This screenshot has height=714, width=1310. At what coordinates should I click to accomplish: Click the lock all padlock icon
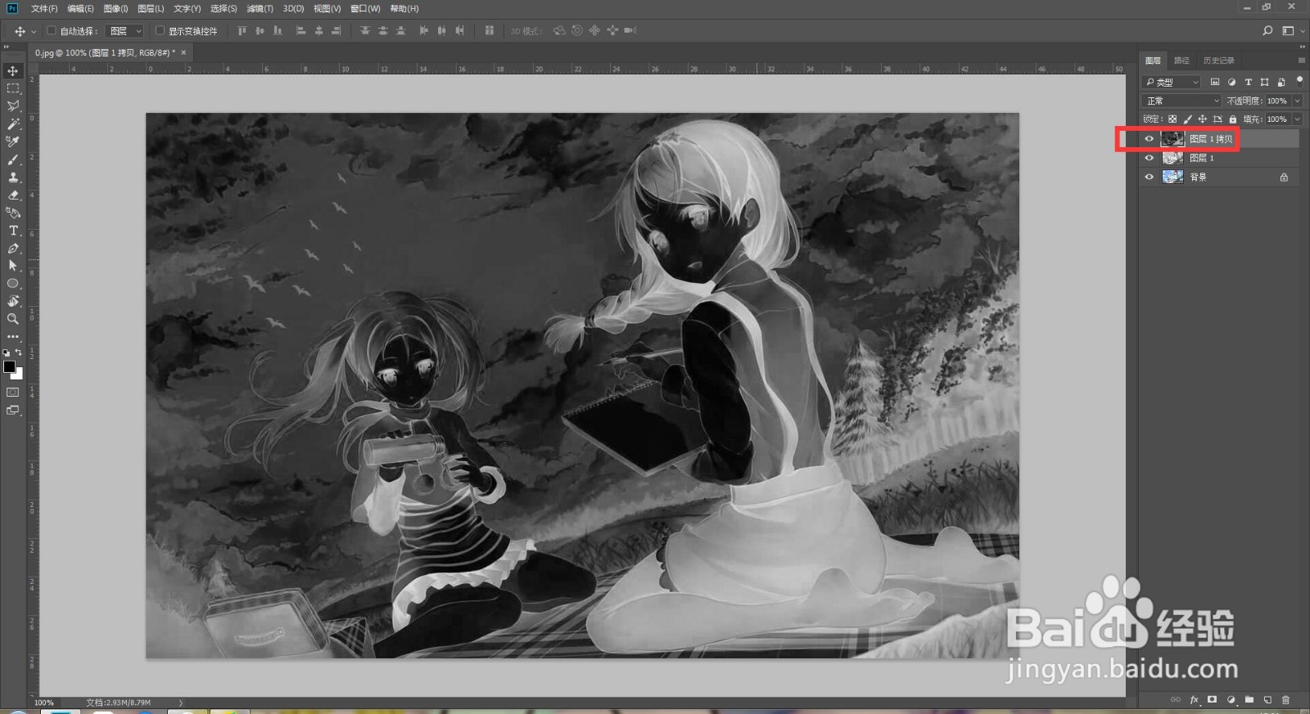[x=1233, y=119]
